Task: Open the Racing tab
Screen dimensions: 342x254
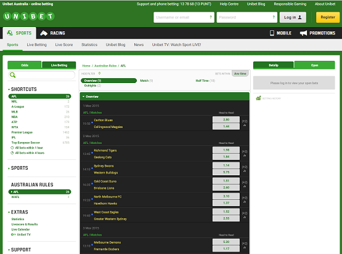Action: pos(52,33)
